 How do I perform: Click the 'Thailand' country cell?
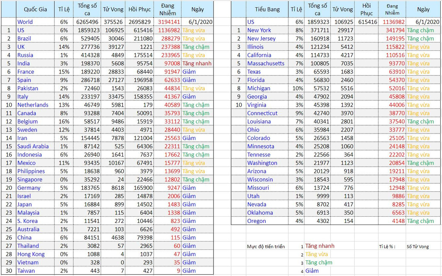click(x=35, y=246)
